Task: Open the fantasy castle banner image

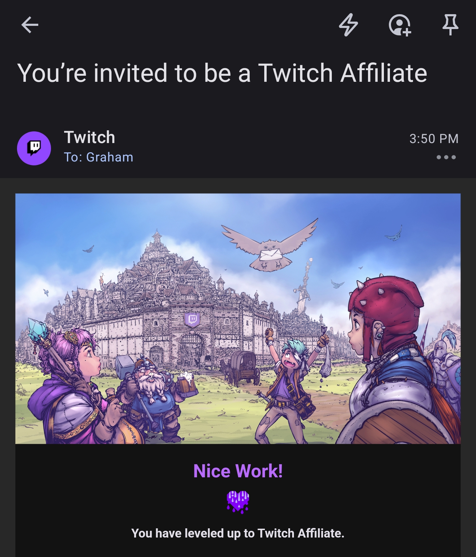Action: 238,318
